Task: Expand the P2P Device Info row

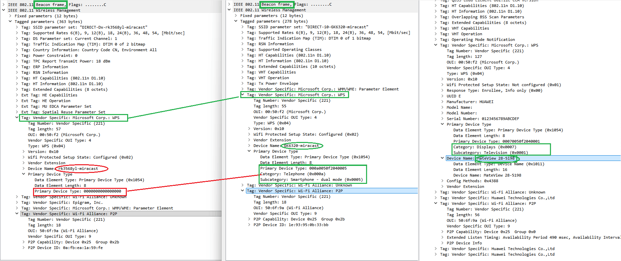Action: 442,243
